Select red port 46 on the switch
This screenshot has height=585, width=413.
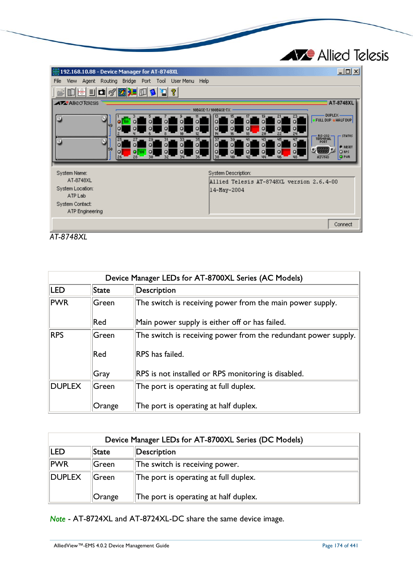click(286, 152)
